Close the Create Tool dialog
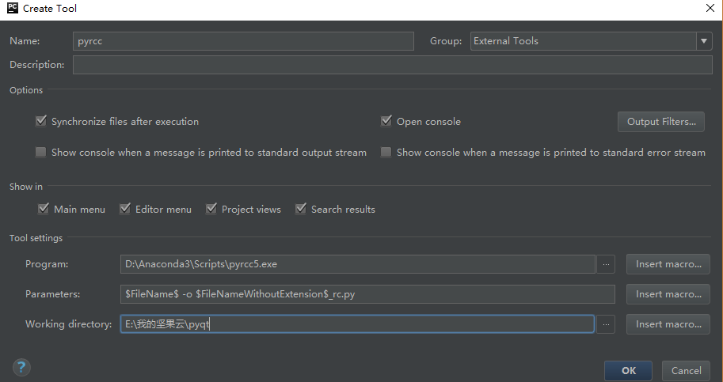Image resolution: width=723 pixels, height=382 pixels. pos(709,9)
